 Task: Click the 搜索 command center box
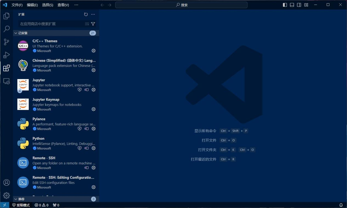pyautogui.click(x=181, y=5)
